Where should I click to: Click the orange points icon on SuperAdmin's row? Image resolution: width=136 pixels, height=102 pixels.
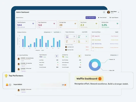tap(65, 85)
